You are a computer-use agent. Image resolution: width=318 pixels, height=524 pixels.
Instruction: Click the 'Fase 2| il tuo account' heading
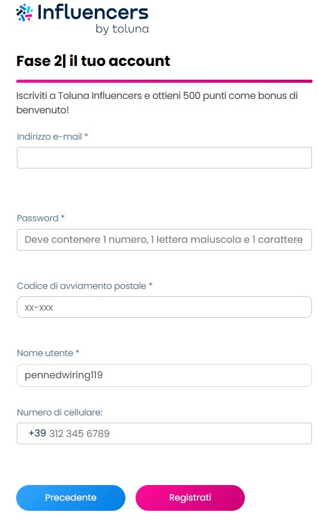click(93, 61)
